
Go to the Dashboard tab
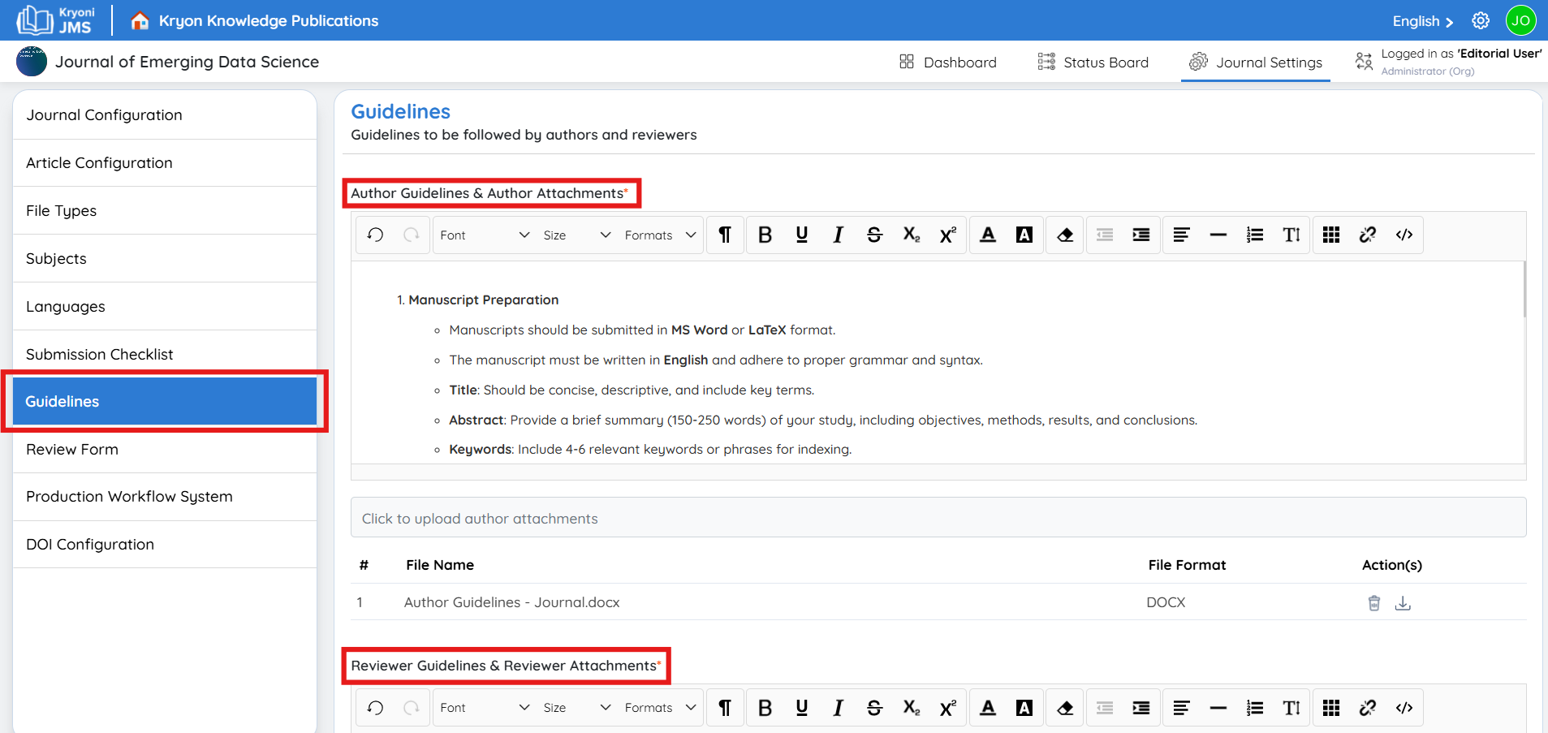[948, 63]
